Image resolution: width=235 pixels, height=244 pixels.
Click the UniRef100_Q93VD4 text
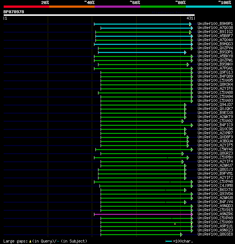pyautogui.click(x=215, y=194)
